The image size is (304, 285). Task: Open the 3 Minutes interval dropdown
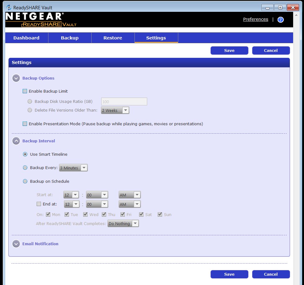pyautogui.click(x=73, y=168)
